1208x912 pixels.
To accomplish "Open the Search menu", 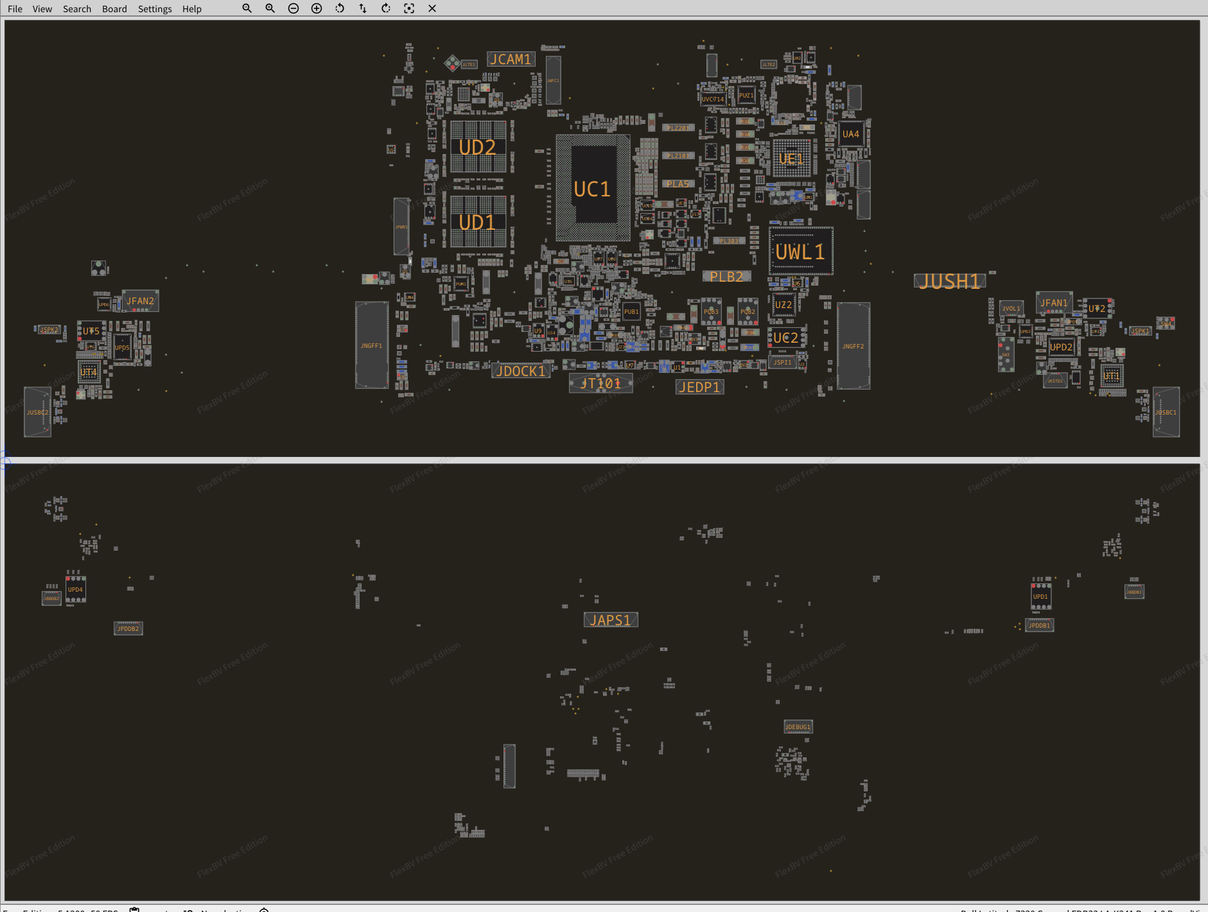I will click(77, 9).
